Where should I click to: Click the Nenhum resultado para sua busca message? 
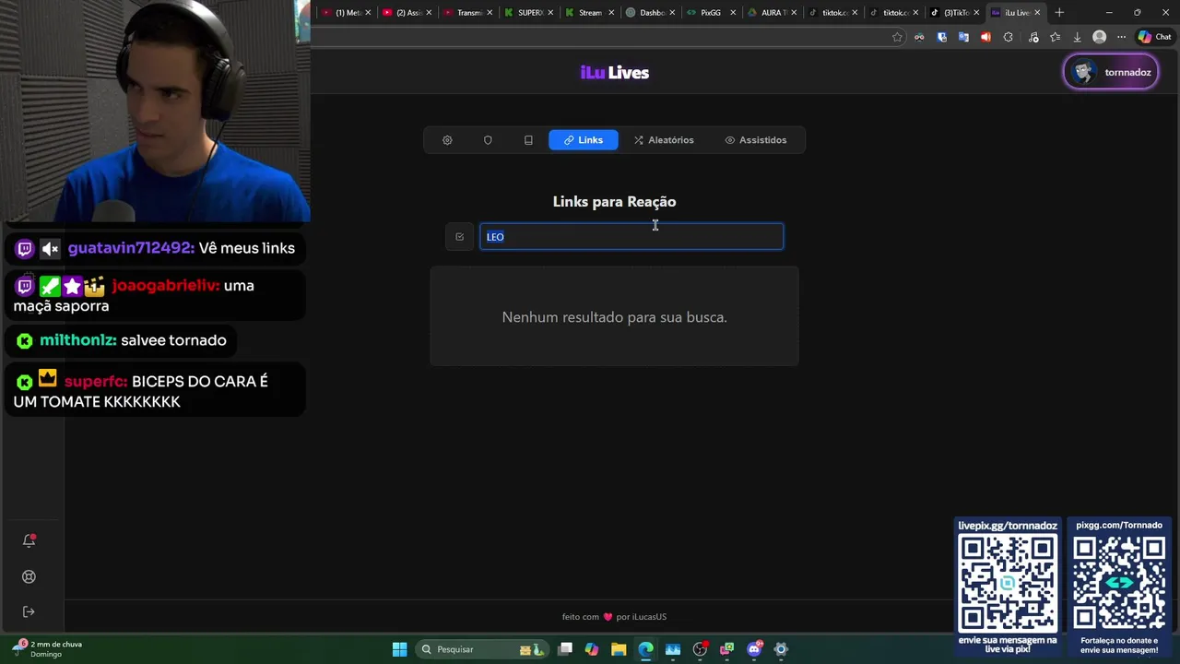coord(615,317)
